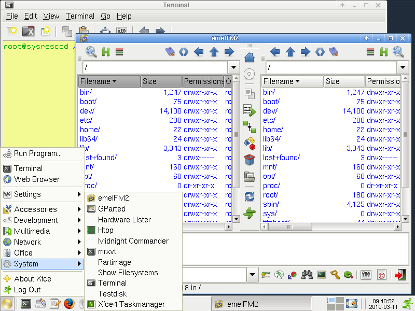Screen dimensions: 415x311
Task: Open right pane directory path dropdown
Action: 403,67
